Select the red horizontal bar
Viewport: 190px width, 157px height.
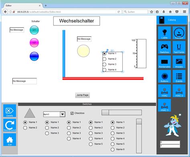pos(103,78)
